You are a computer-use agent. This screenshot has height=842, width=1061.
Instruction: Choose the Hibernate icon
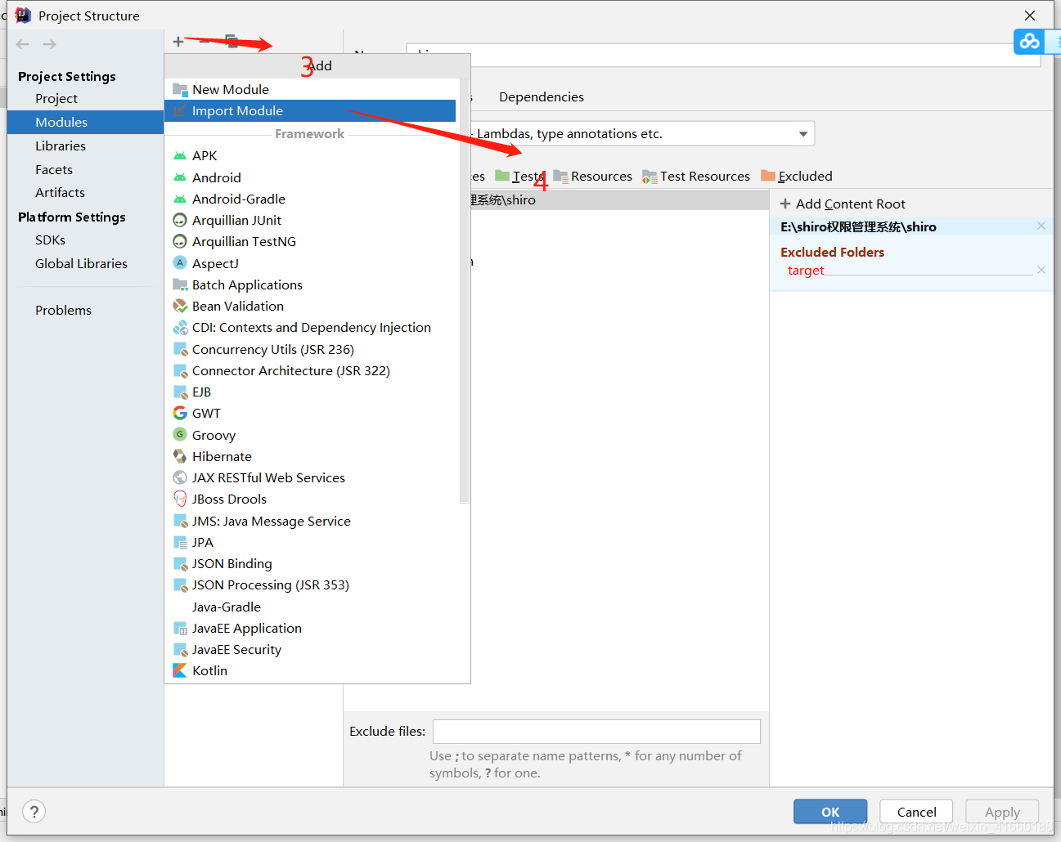point(180,456)
